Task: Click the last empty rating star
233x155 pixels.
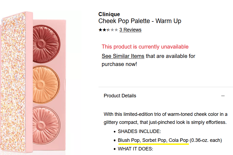Action: (x=116, y=30)
